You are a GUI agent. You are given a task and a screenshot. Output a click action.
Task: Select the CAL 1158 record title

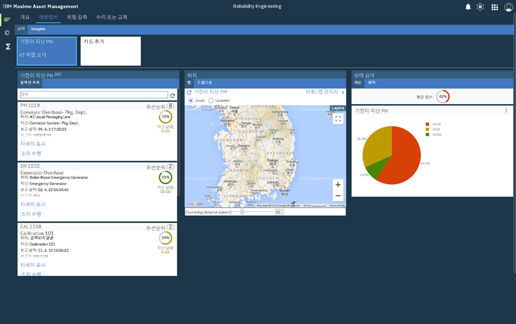(x=31, y=227)
